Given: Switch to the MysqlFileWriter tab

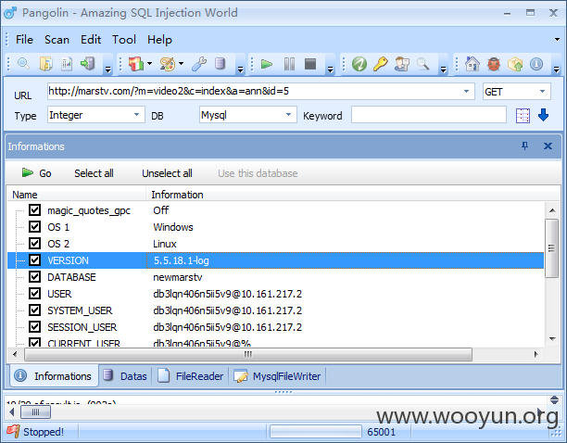Looking at the screenshot, I should click(277, 376).
